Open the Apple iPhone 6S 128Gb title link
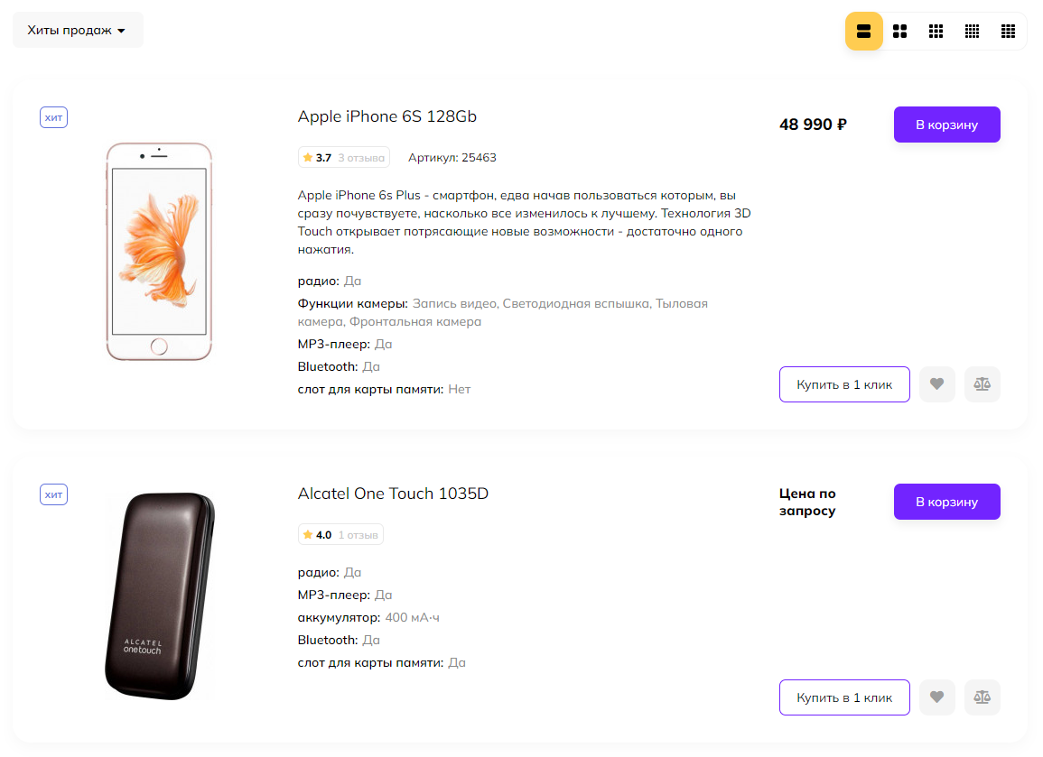Viewport: 1043px width, 757px height. 386,116
